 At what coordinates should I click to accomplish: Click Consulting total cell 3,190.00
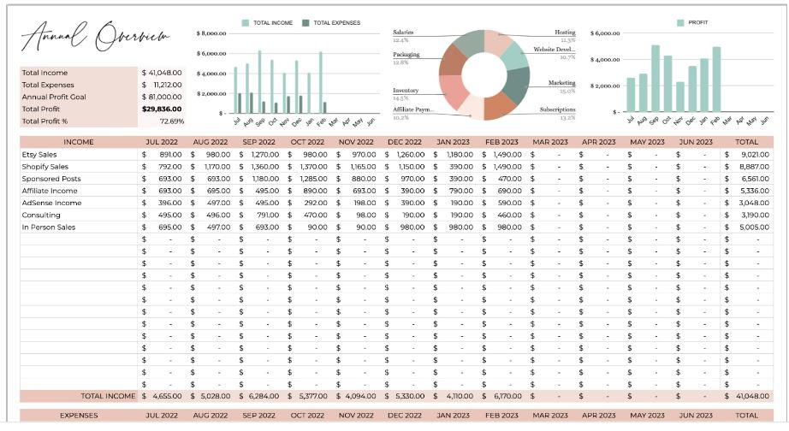click(747, 215)
